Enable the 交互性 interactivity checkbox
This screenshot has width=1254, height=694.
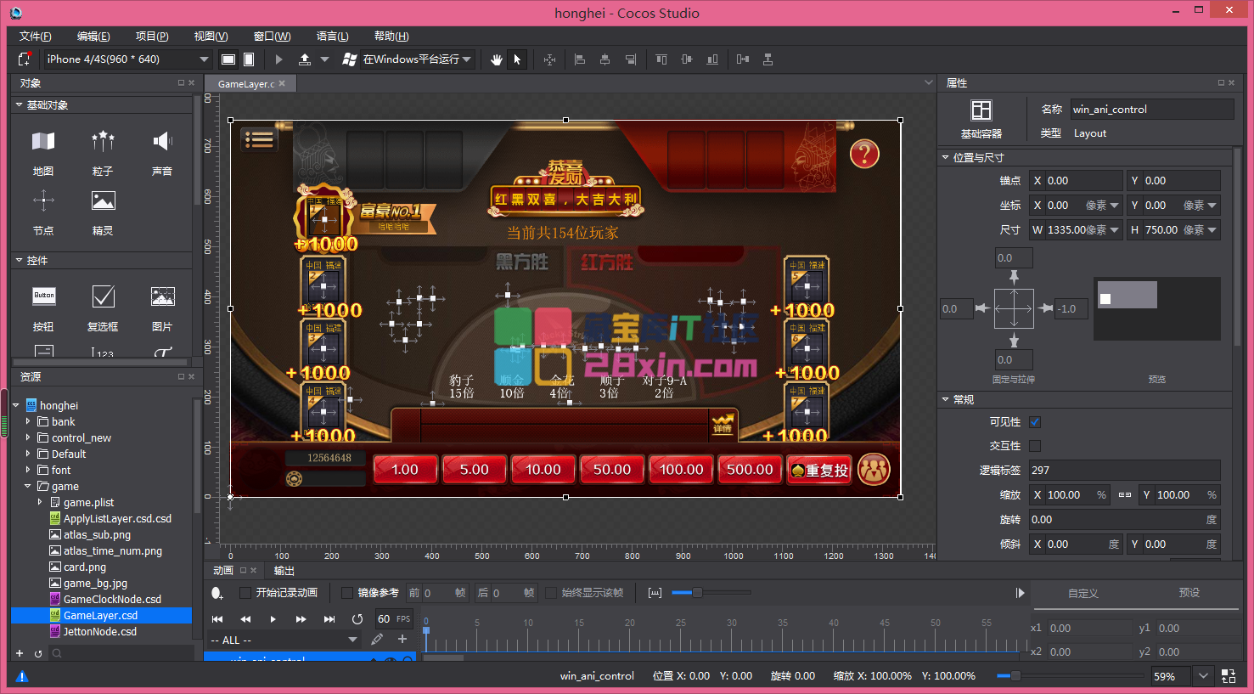coord(1035,446)
